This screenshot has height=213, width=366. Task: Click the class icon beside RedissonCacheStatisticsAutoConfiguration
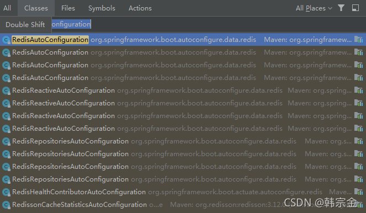[x=6, y=205]
